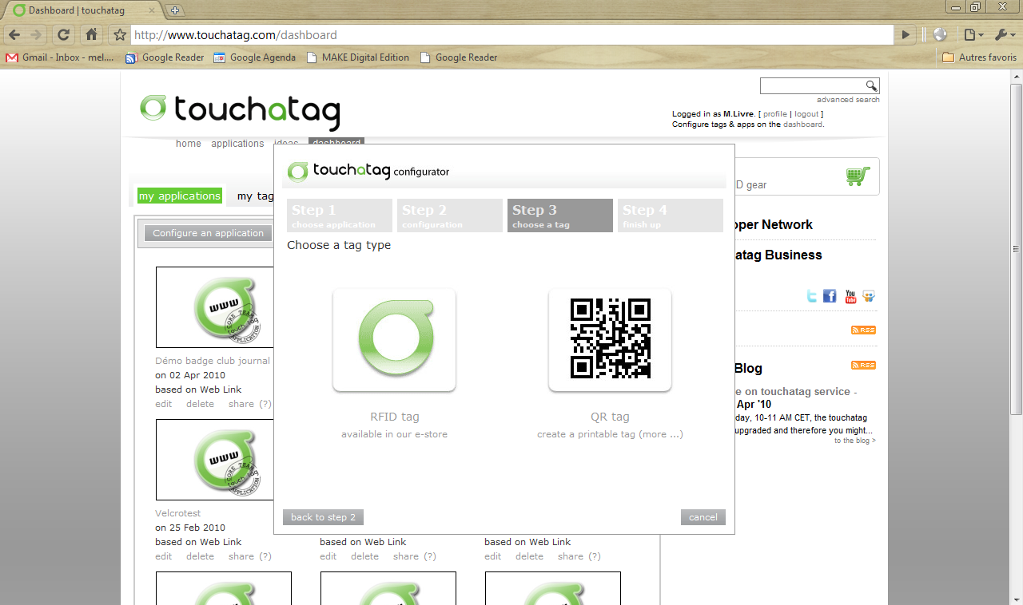1023x605 pixels.
Task: Open the Démo badge club journal thumbnail
Action: pos(215,307)
